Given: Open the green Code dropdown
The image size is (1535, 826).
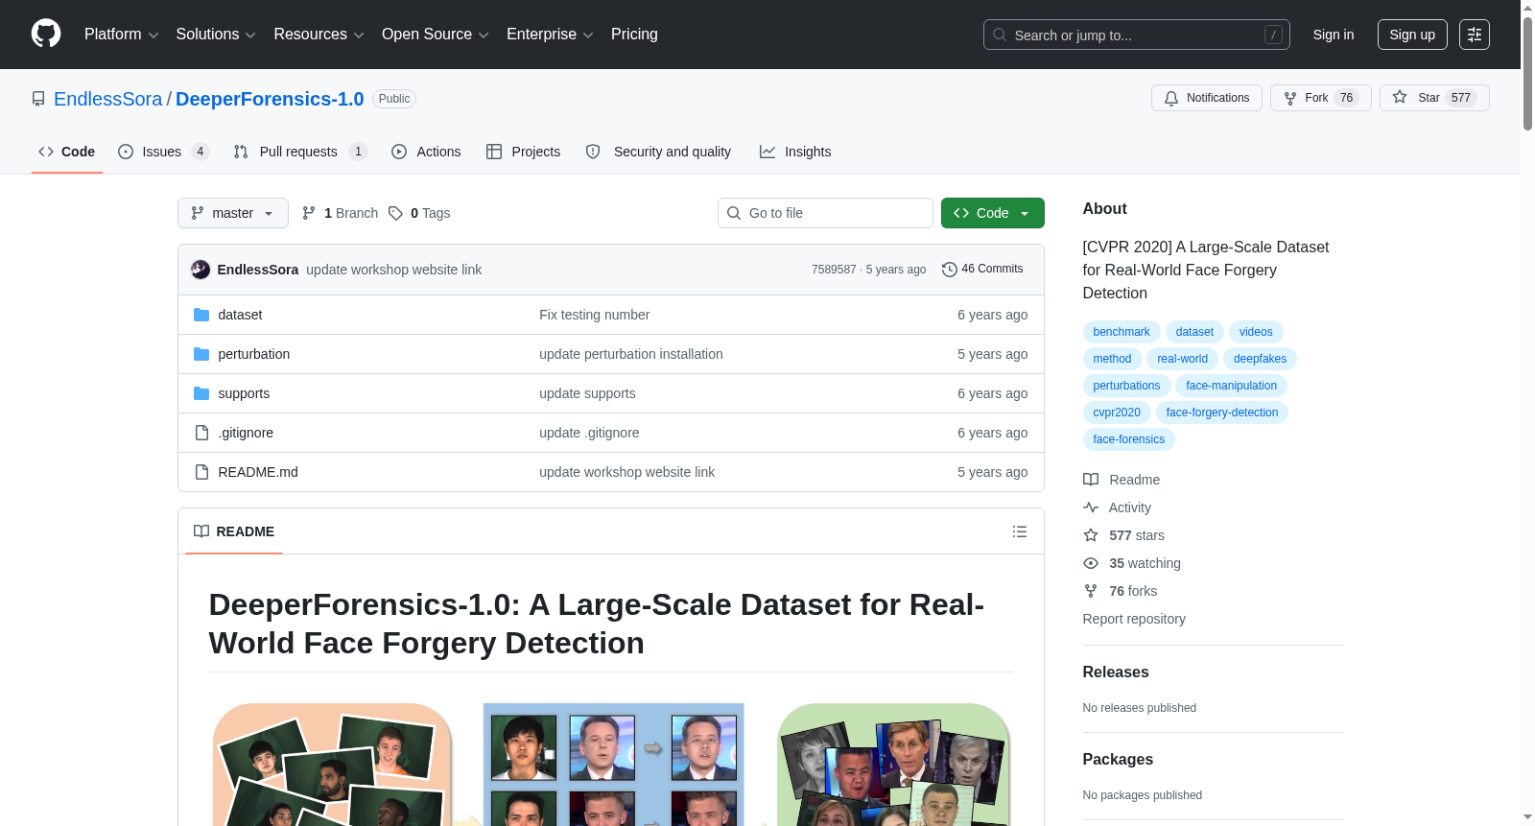Looking at the screenshot, I should pos(993,213).
